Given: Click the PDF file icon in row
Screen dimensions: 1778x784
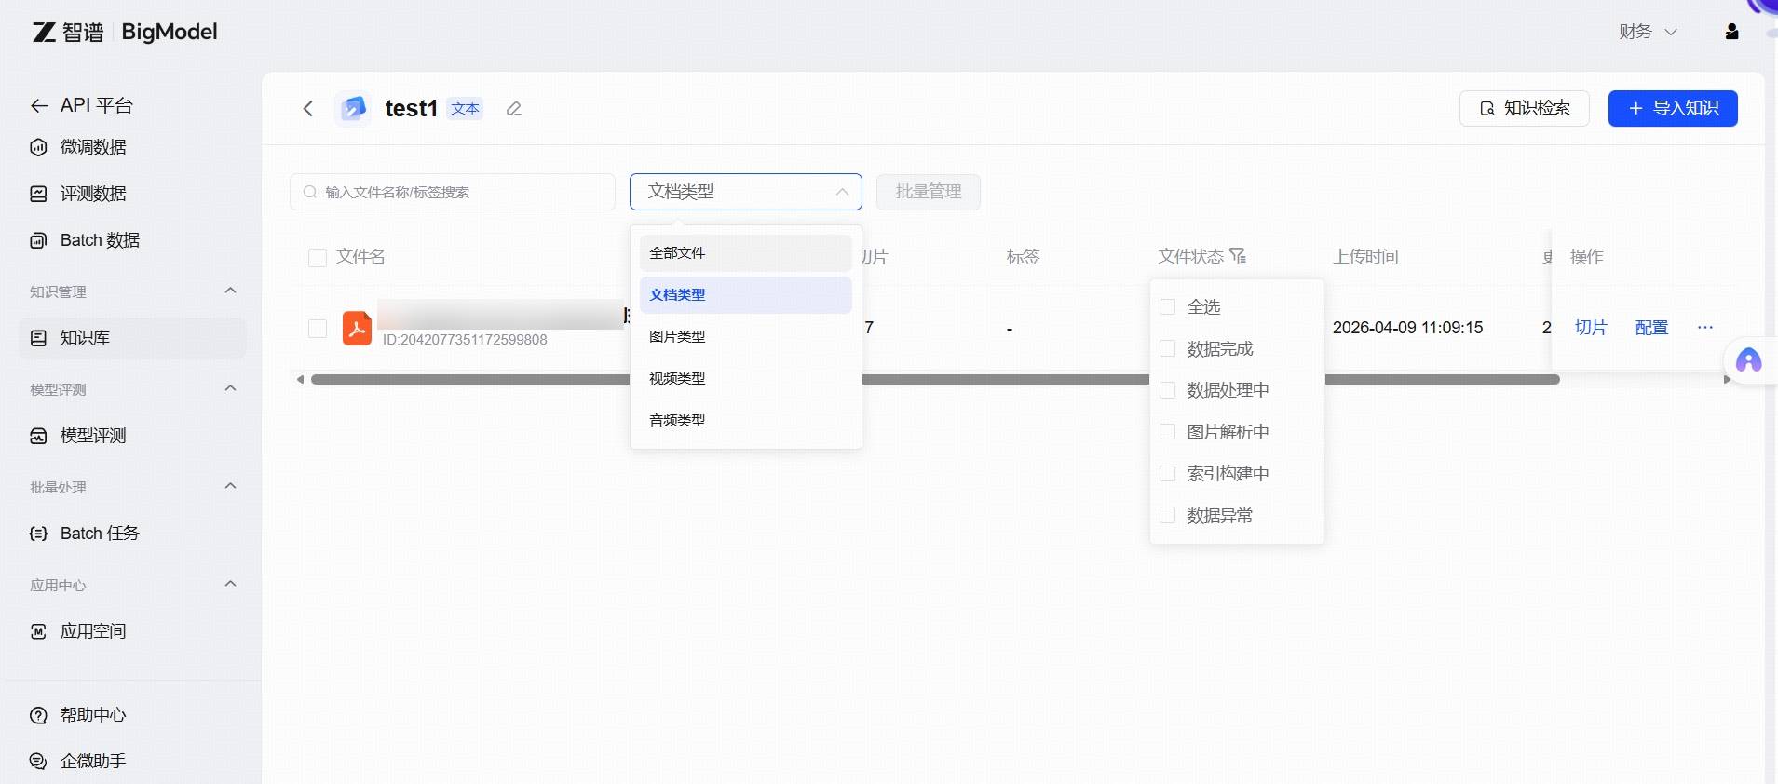Looking at the screenshot, I should [357, 328].
